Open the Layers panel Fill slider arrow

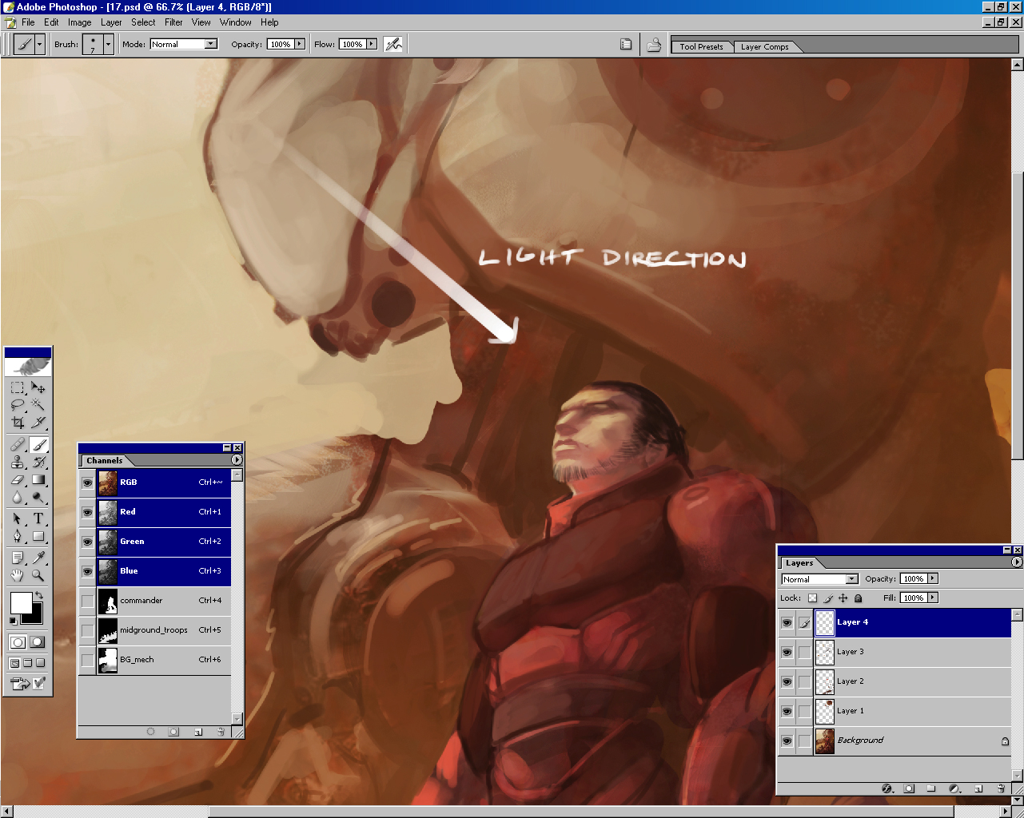pos(933,598)
